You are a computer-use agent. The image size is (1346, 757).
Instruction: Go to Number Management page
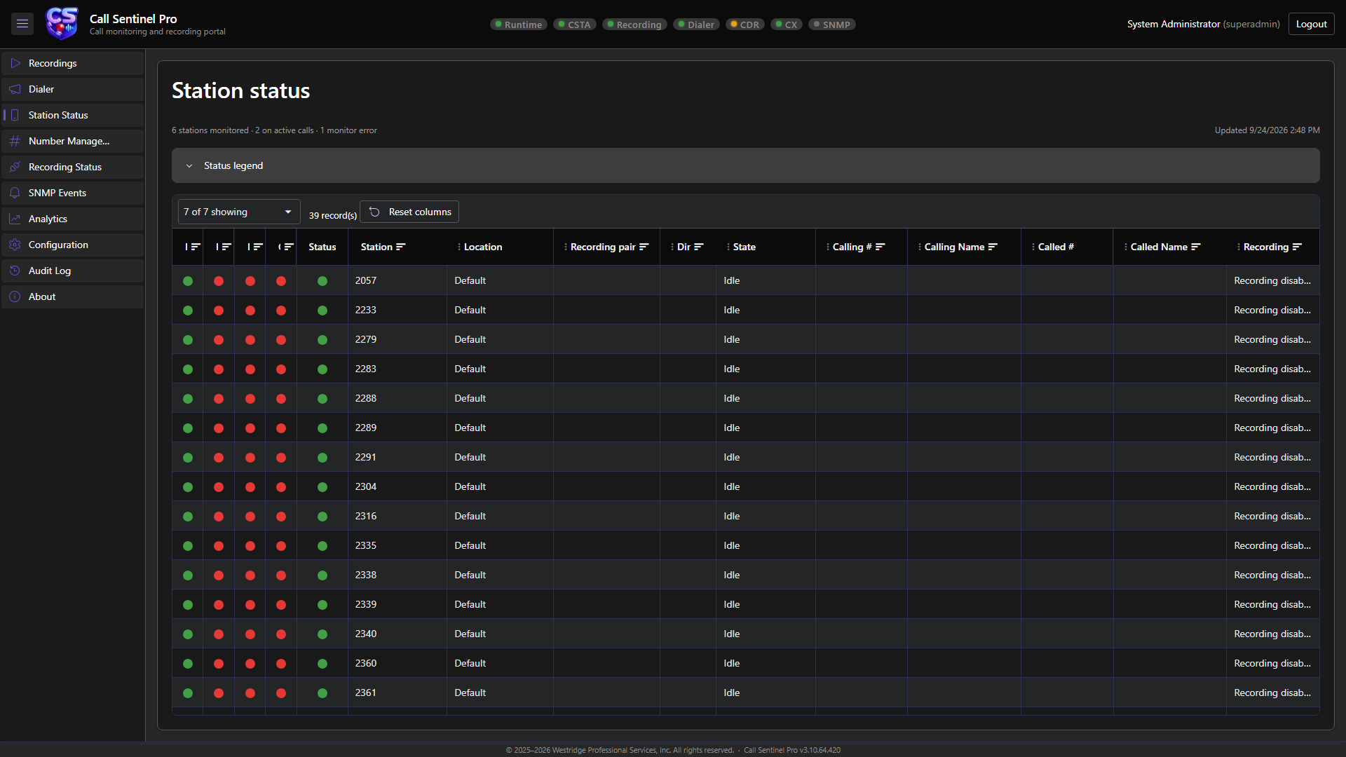point(73,141)
